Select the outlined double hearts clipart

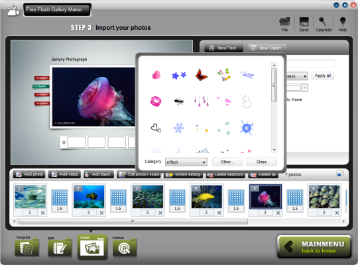(156, 128)
